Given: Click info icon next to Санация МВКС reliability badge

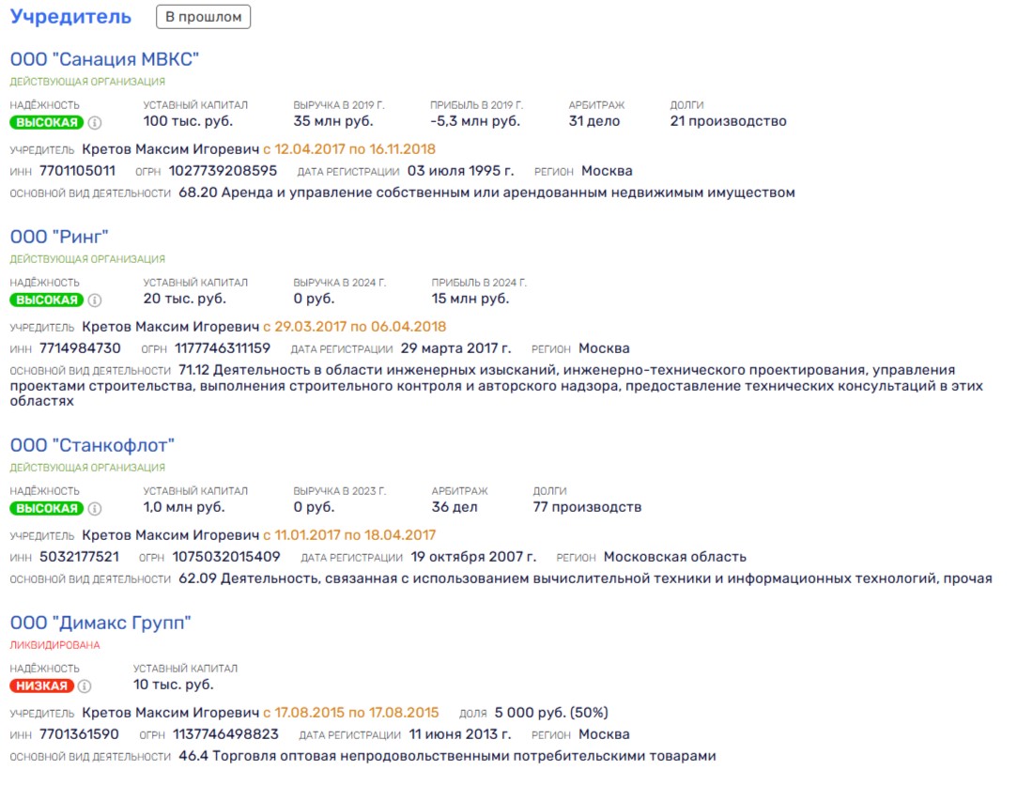Looking at the screenshot, I should [95, 122].
